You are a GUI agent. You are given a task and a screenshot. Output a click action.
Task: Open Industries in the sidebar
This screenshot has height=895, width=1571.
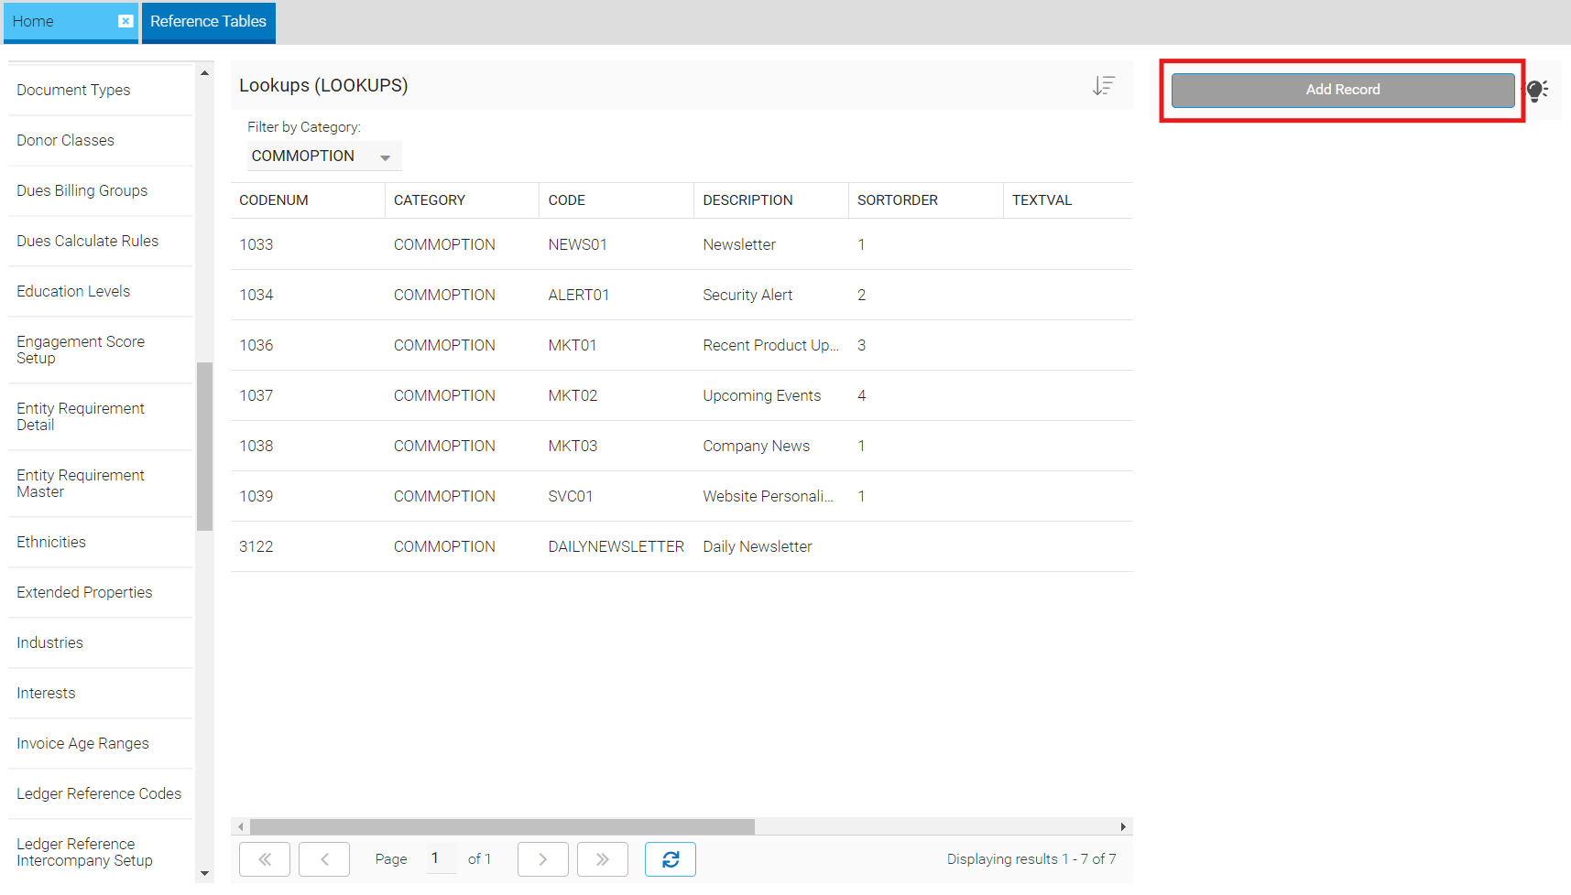101,642
